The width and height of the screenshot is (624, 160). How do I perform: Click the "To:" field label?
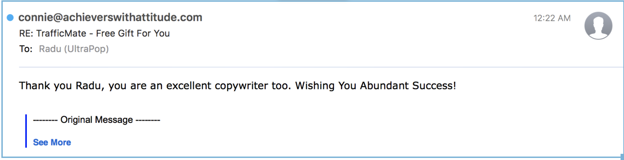tap(26, 49)
